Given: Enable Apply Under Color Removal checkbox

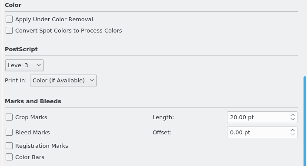Looking at the screenshot, I should point(9,20).
